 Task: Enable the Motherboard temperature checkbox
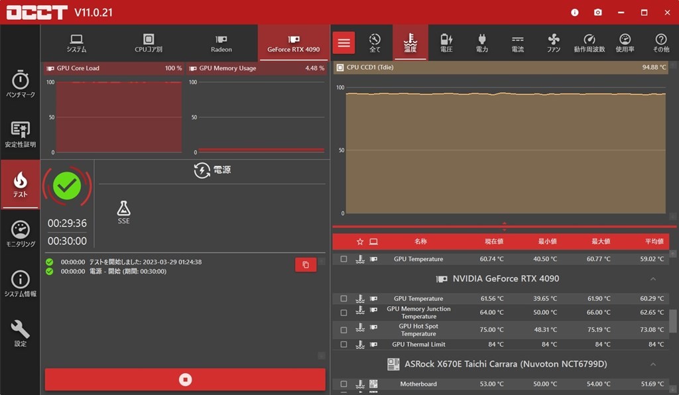pyautogui.click(x=343, y=384)
